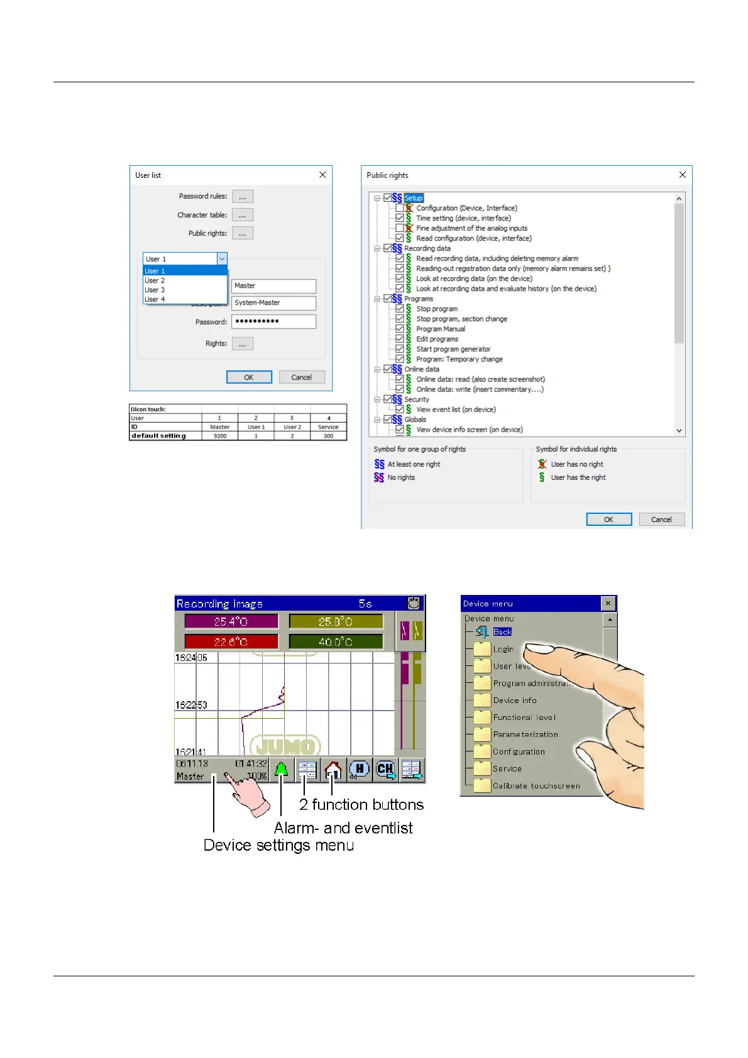The width and height of the screenshot is (748, 1058).
Task: Select User 4 in the dropdown list
Action: 185,299
